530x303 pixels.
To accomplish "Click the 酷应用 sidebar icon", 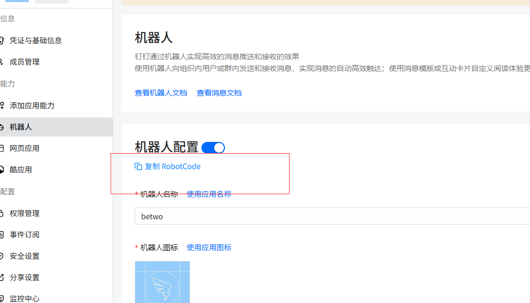I will click(x=2, y=170).
